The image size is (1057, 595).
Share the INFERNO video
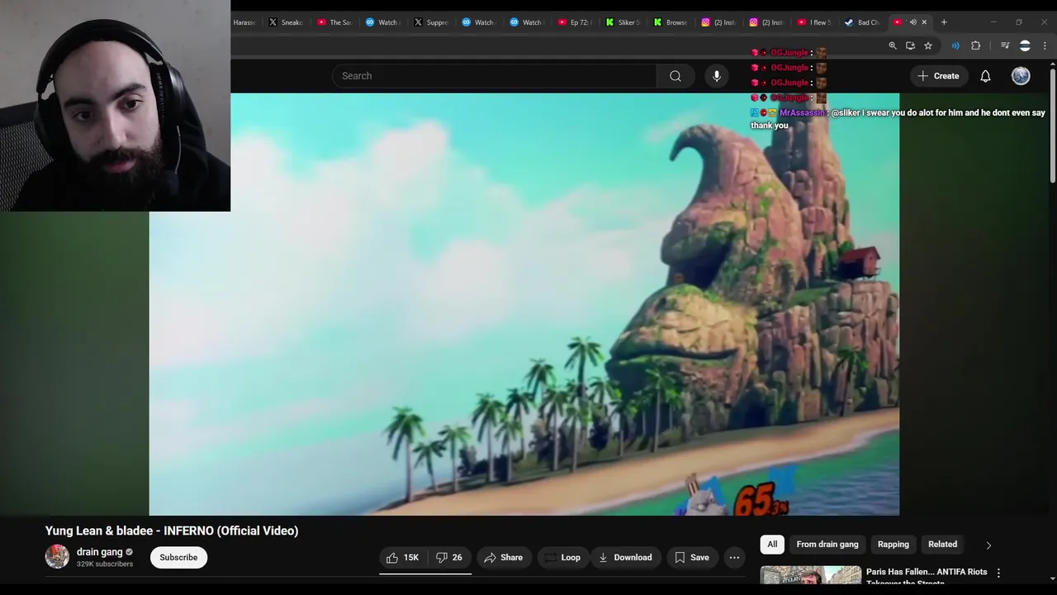[504, 558]
